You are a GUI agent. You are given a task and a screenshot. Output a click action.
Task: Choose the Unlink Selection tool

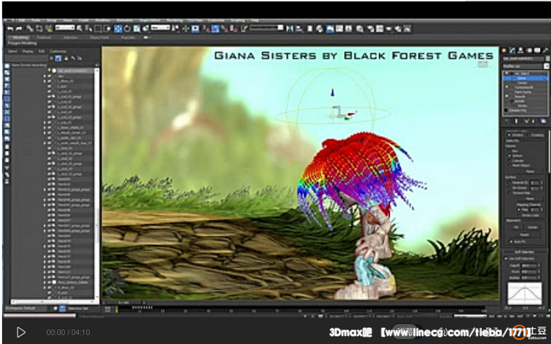click(39, 29)
